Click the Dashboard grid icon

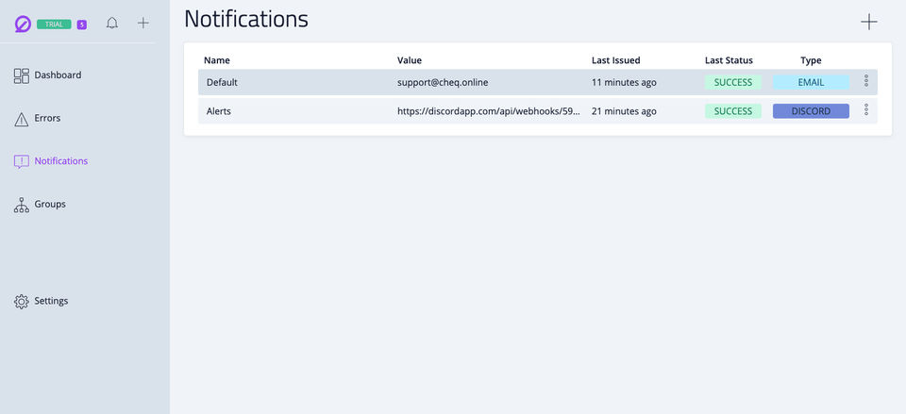21,75
